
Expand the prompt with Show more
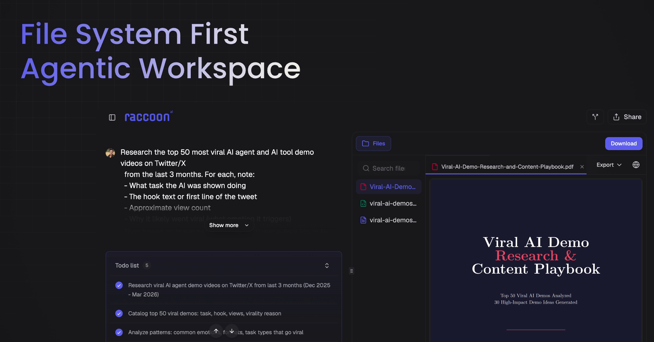click(229, 225)
